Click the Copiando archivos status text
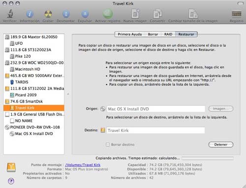This screenshot has height=188, width=246. [x=138, y=158]
